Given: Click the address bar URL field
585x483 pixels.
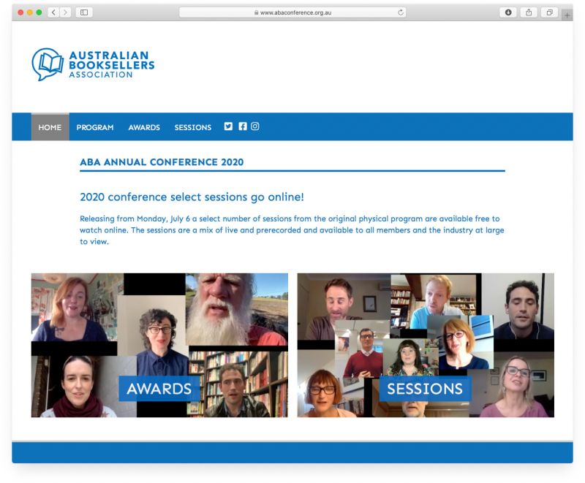Looking at the screenshot, I should pos(292,12).
